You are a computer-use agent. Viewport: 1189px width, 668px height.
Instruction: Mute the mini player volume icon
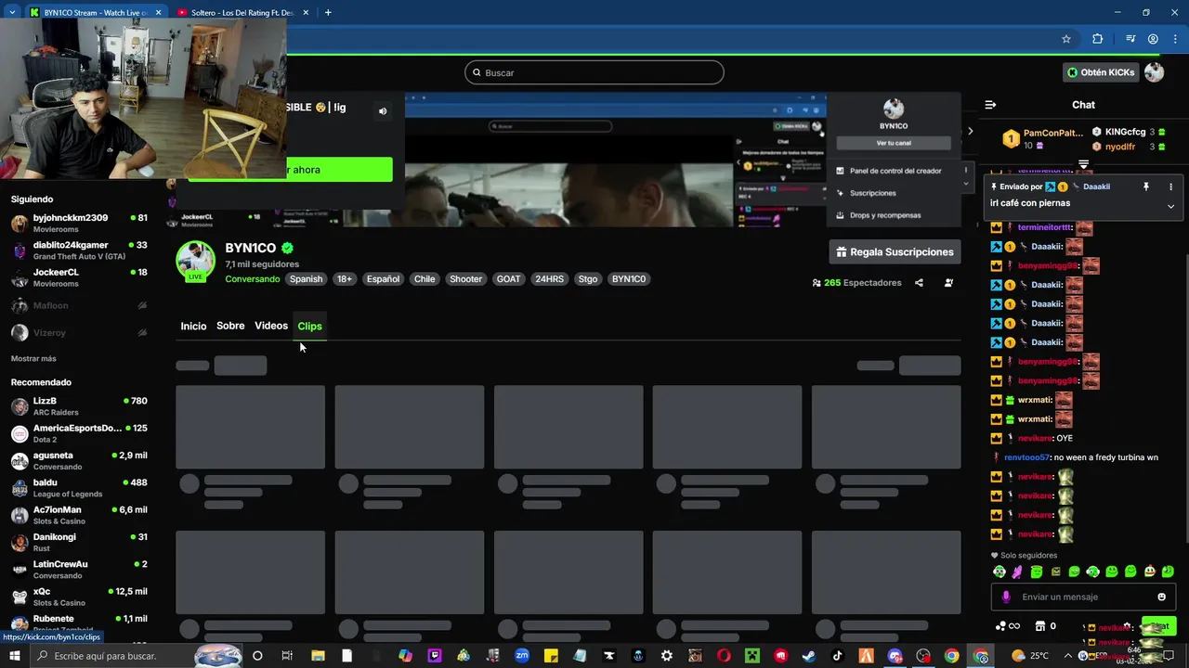tap(383, 111)
